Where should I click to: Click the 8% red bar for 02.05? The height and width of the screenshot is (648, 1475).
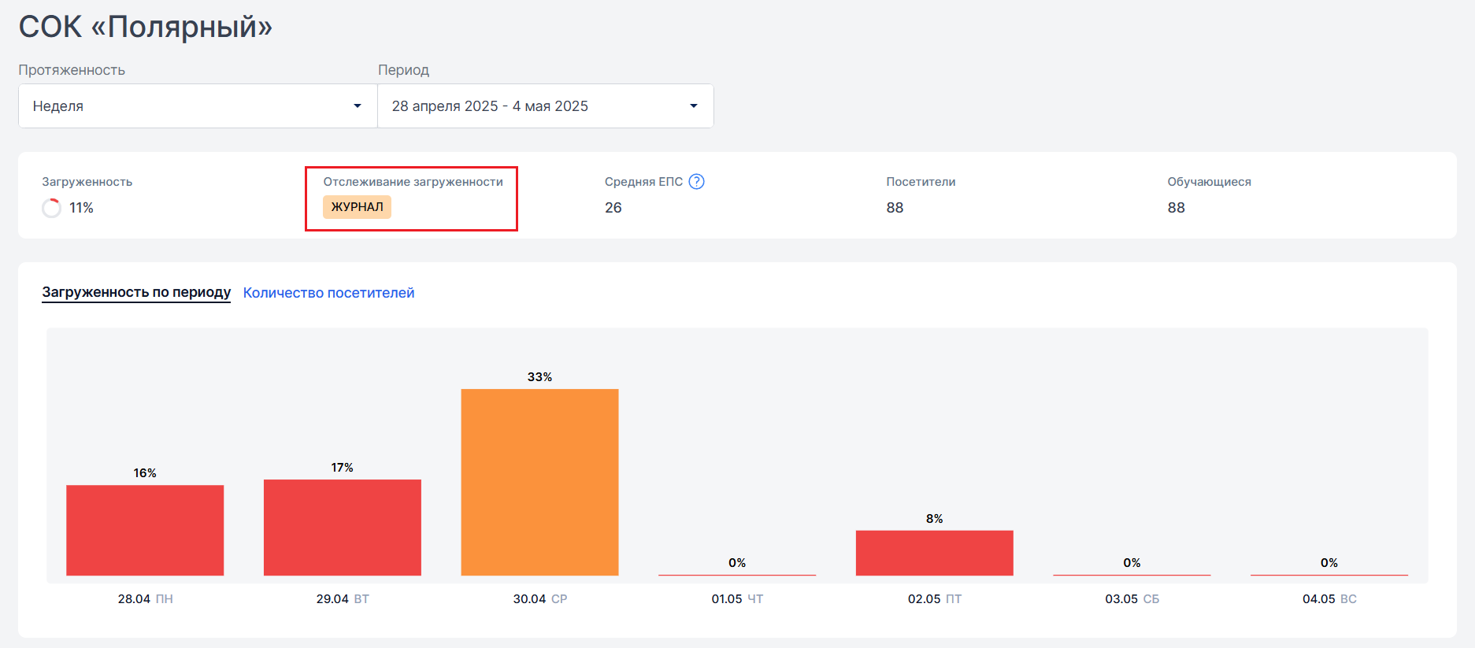[x=935, y=553]
